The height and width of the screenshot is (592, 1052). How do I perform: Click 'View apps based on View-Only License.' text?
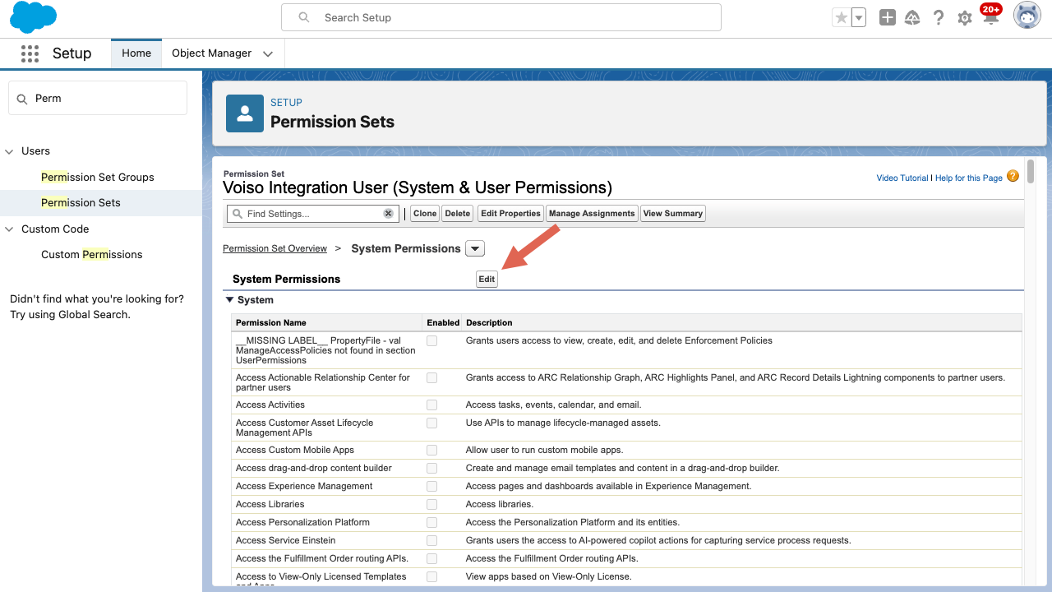[548, 577]
